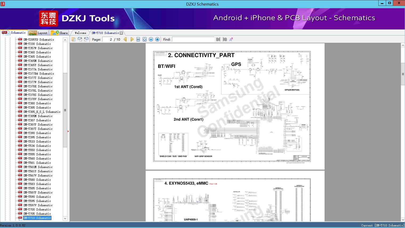Switch to the Schematic panel tab
Viewport: 405px width, 228px height.
click(14, 33)
